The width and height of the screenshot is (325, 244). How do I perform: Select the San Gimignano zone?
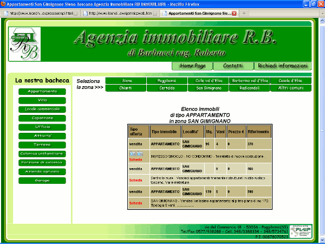[x=209, y=88]
